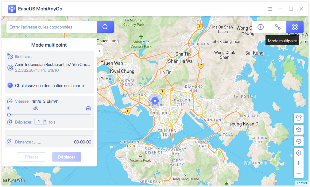The height and width of the screenshot is (187, 310).
Task: Open the favorites star icon
Action: point(298,130)
